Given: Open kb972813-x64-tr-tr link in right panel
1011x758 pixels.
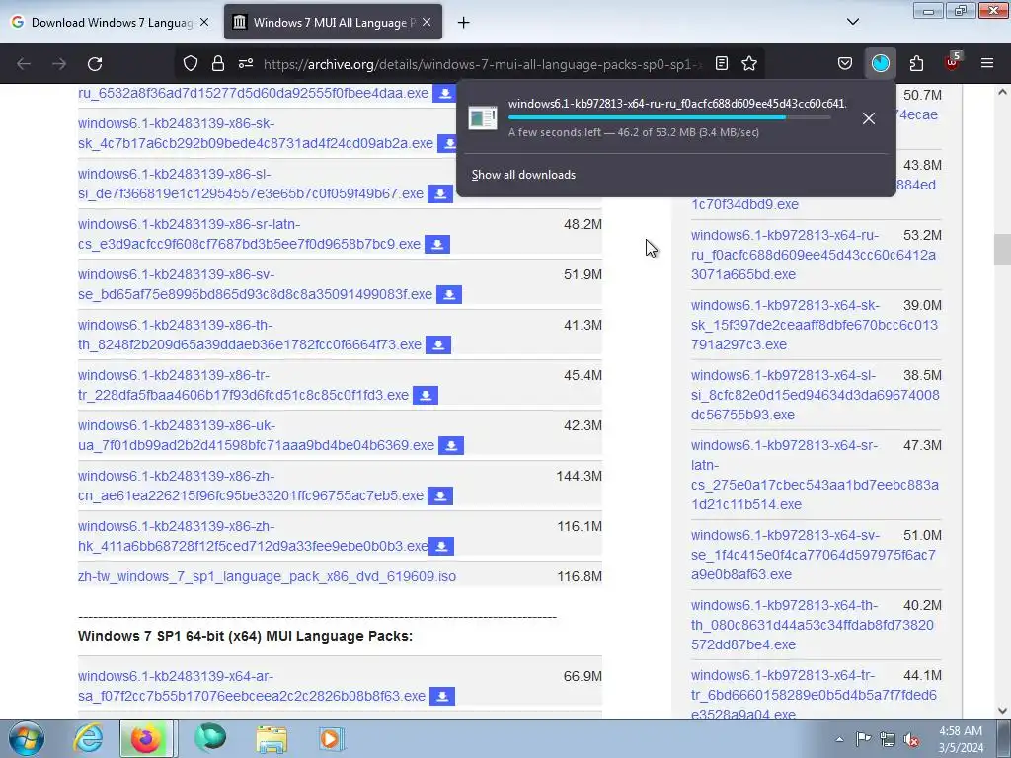Looking at the screenshot, I should click(x=814, y=694).
